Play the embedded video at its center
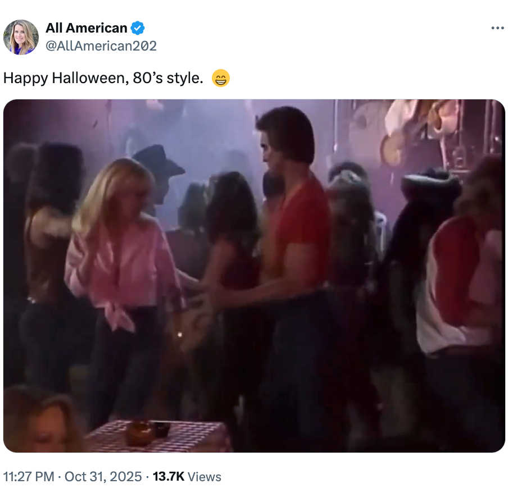This screenshot has width=508, height=493. point(254,276)
